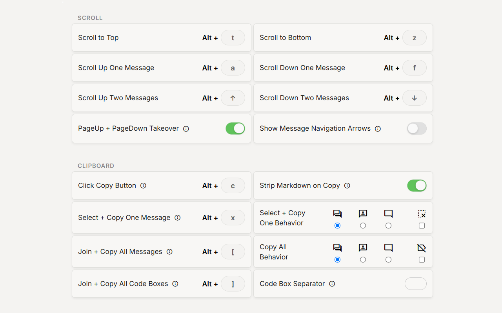The image size is (502, 313).
Task: Click the "Strip Markdown on Copy" label
Action: [x=300, y=185]
